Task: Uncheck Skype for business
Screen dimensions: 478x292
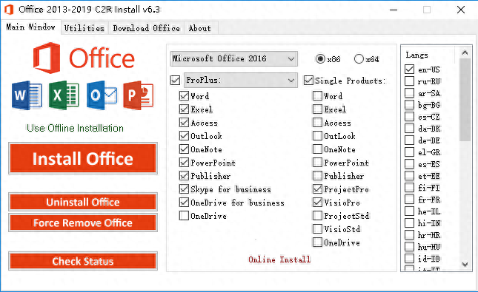Action: pos(184,189)
